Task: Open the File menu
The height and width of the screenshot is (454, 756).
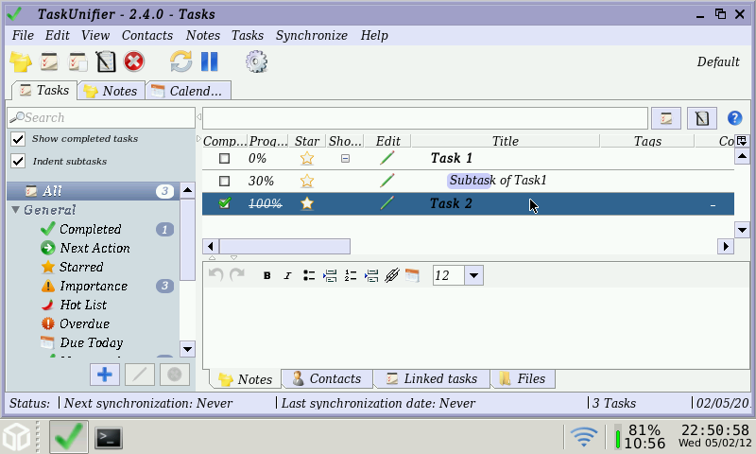Action: [x=23, y=35]
